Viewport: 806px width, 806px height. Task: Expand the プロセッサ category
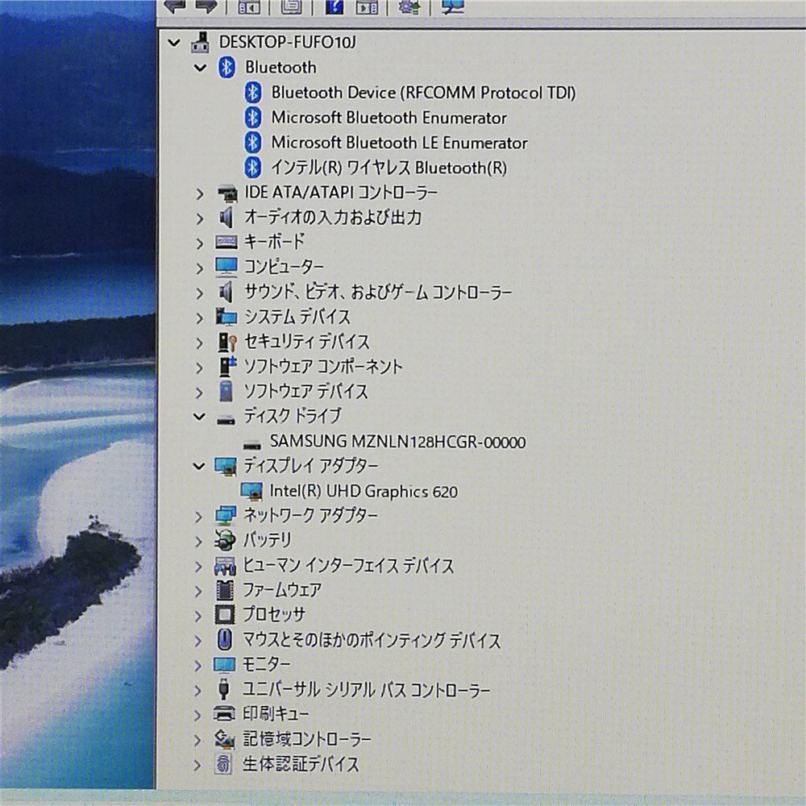point(198,616)
